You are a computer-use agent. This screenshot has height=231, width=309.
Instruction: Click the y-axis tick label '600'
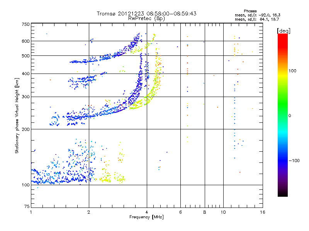(x=25, y=41)
